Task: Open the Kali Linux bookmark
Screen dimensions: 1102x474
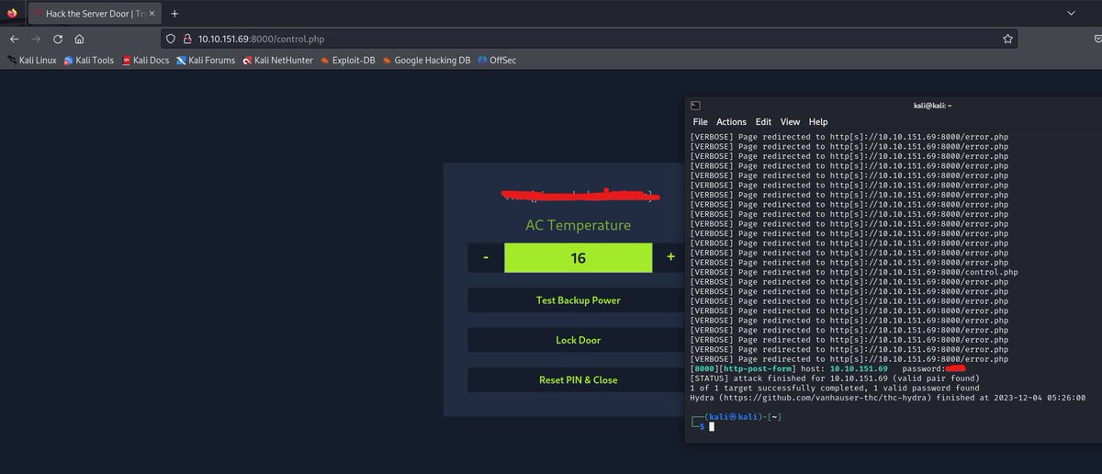Action: [x=32, y=61]
